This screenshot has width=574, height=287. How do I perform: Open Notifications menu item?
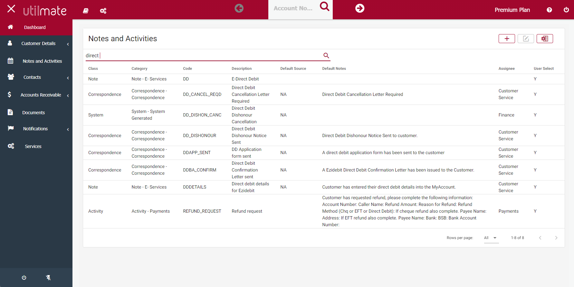tap(36, 129)
